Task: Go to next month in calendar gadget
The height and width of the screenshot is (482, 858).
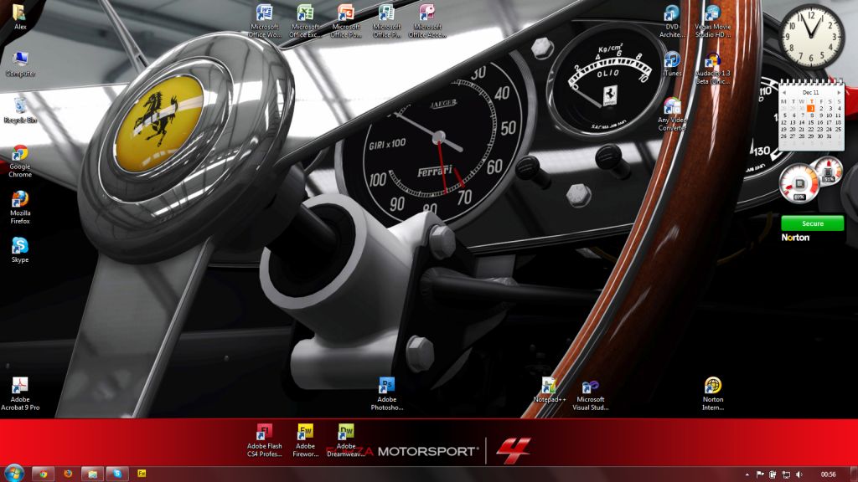Action: click(x=839, y=93)
